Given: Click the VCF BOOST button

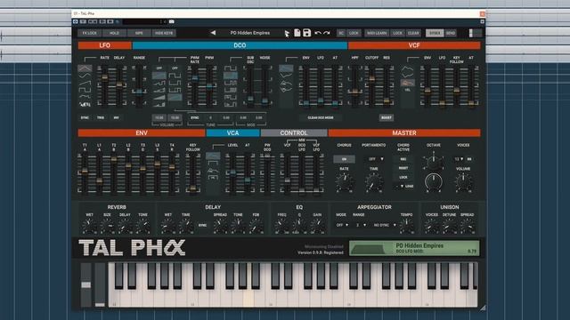Looking at the screenshot, I should [x=387, y=117].
